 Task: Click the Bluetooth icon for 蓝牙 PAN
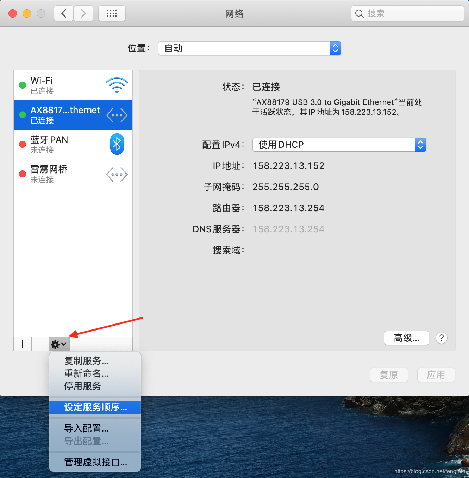(x=117, y=144)
